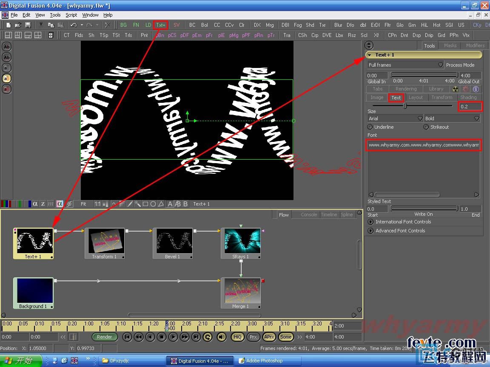
Task: Toggle the Some render option
Action: (x=286, y=337)
